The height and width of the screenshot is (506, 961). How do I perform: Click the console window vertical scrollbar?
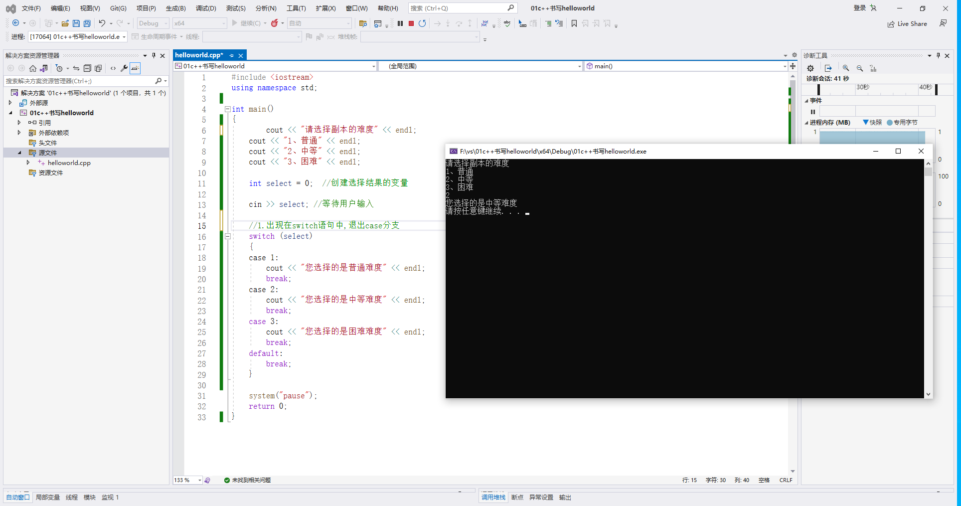[x=928, y=278]
